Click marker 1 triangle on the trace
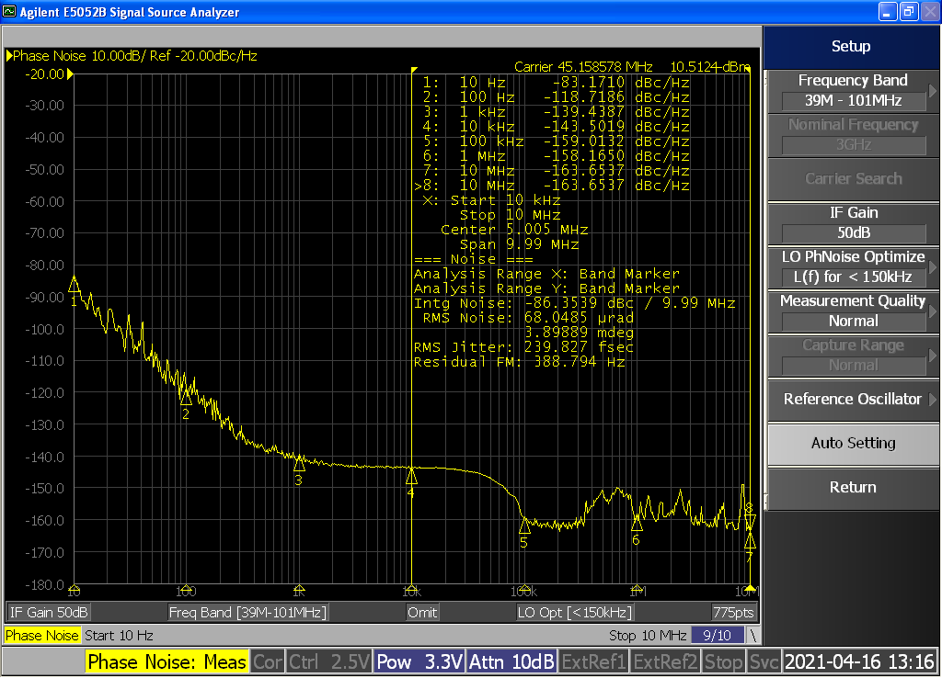 tap(75, 286)
